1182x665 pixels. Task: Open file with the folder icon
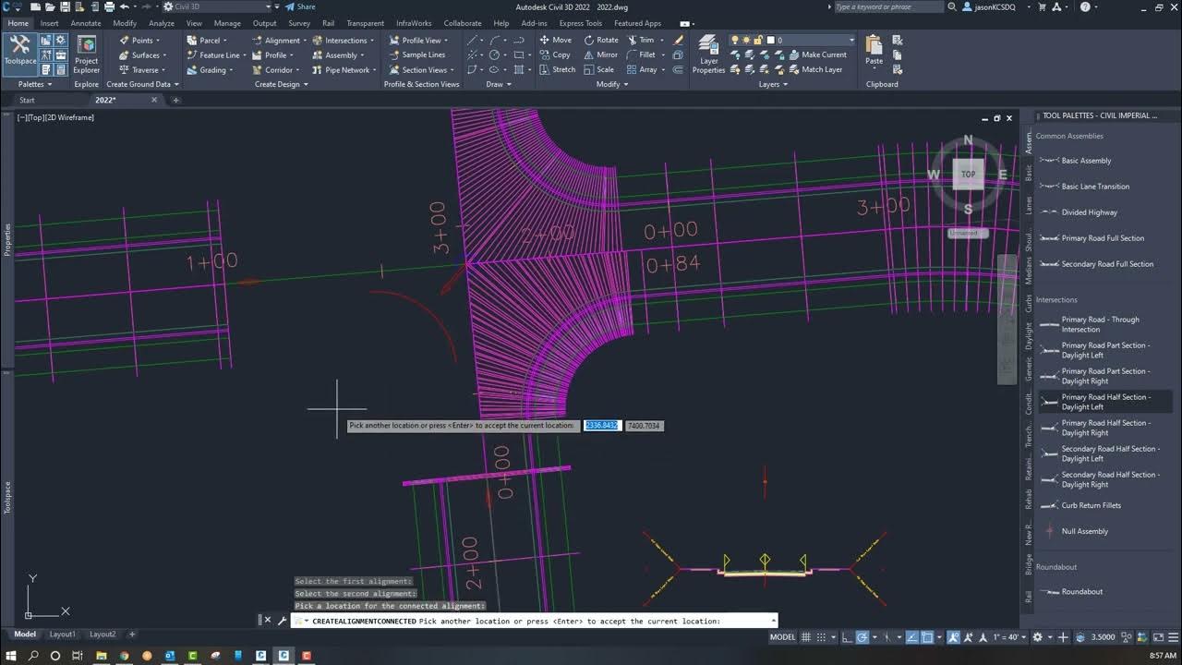click(49, 6)
